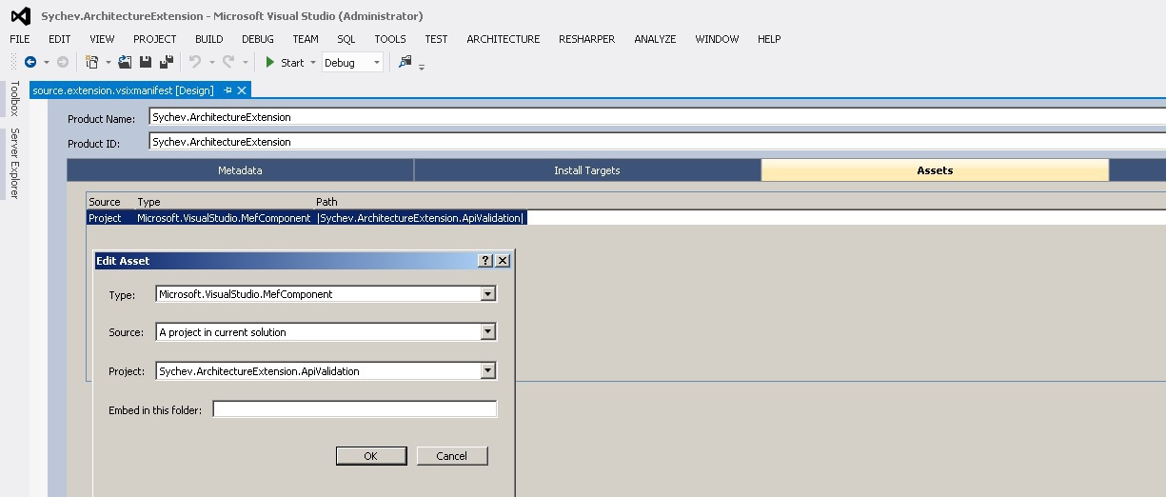The width and height of the screenshot is (1166, 497).
Task: Select the Project asset row Source cell
Action: click(105, 218)
